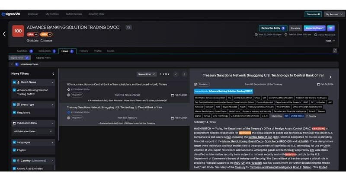The height and width of the screenshot is (181, 346).
Task: Click the expand panel icon below Next
Action: [334, 51]
